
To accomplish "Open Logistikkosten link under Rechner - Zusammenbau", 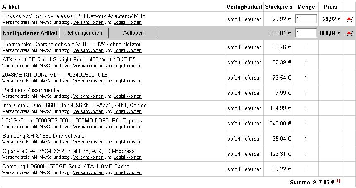I will coord(127,96).
